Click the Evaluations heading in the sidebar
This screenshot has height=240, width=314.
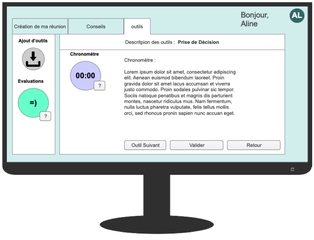(x=31, y=81)
